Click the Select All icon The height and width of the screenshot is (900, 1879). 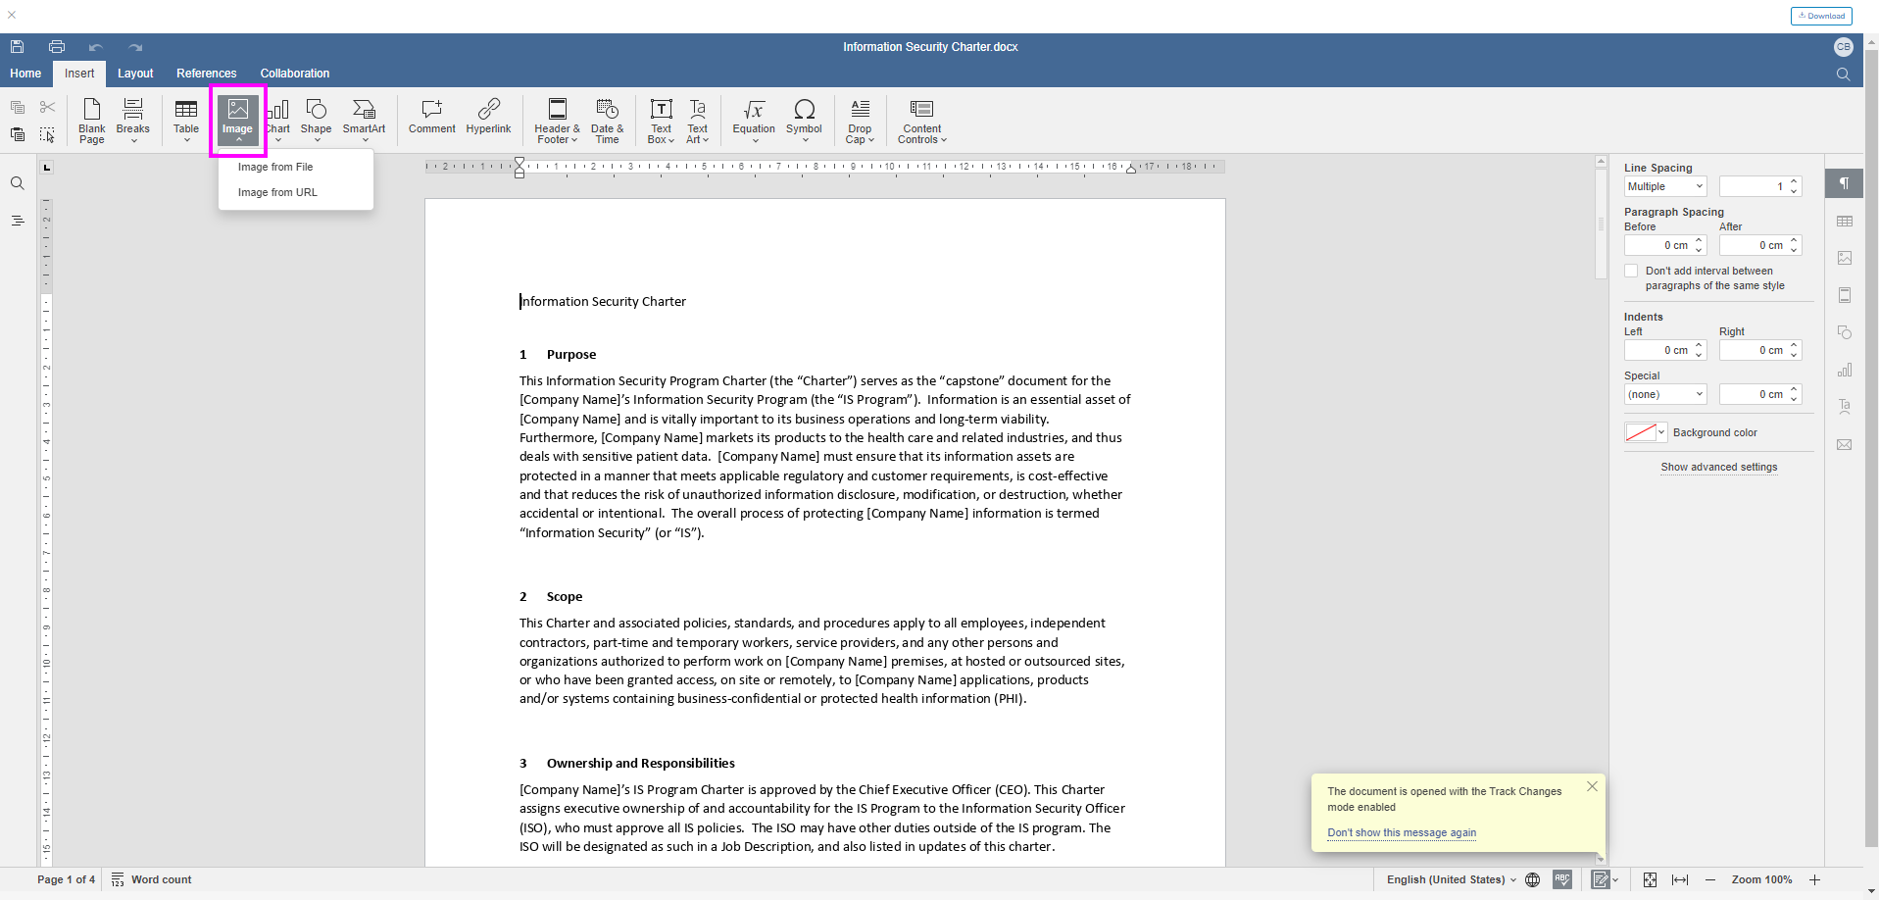pos(47,134)
